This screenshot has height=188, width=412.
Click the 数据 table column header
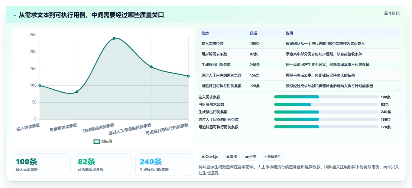(x=254, y=33)
